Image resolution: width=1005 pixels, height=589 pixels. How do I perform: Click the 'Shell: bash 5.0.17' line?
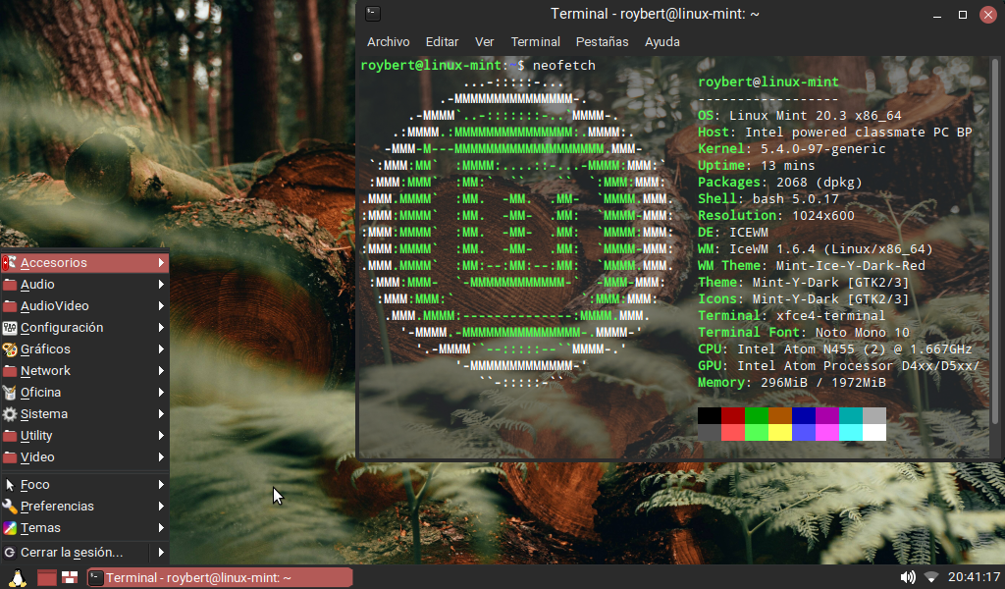coord(767,198)
